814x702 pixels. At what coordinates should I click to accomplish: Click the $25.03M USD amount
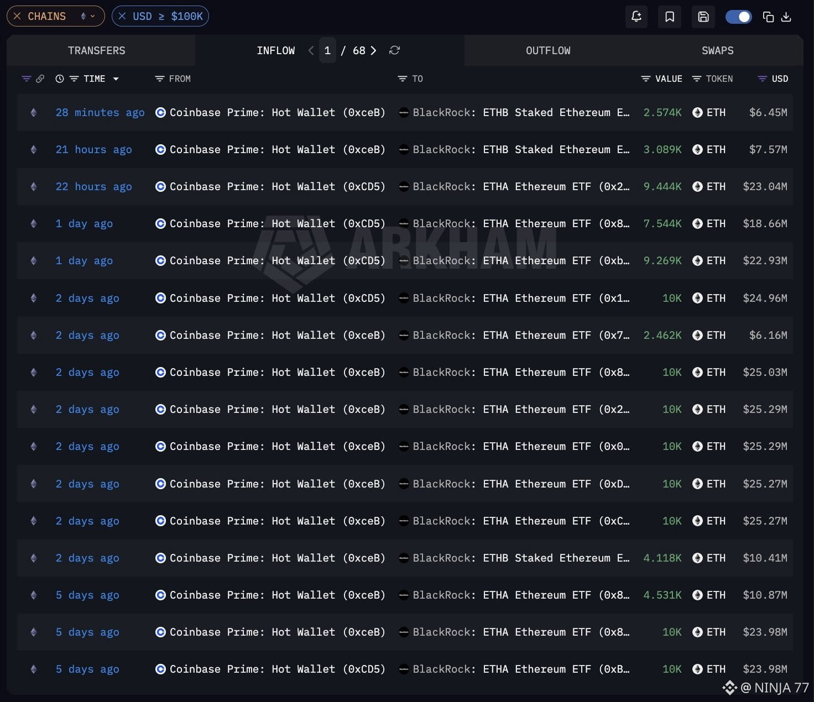pos(765,372)
